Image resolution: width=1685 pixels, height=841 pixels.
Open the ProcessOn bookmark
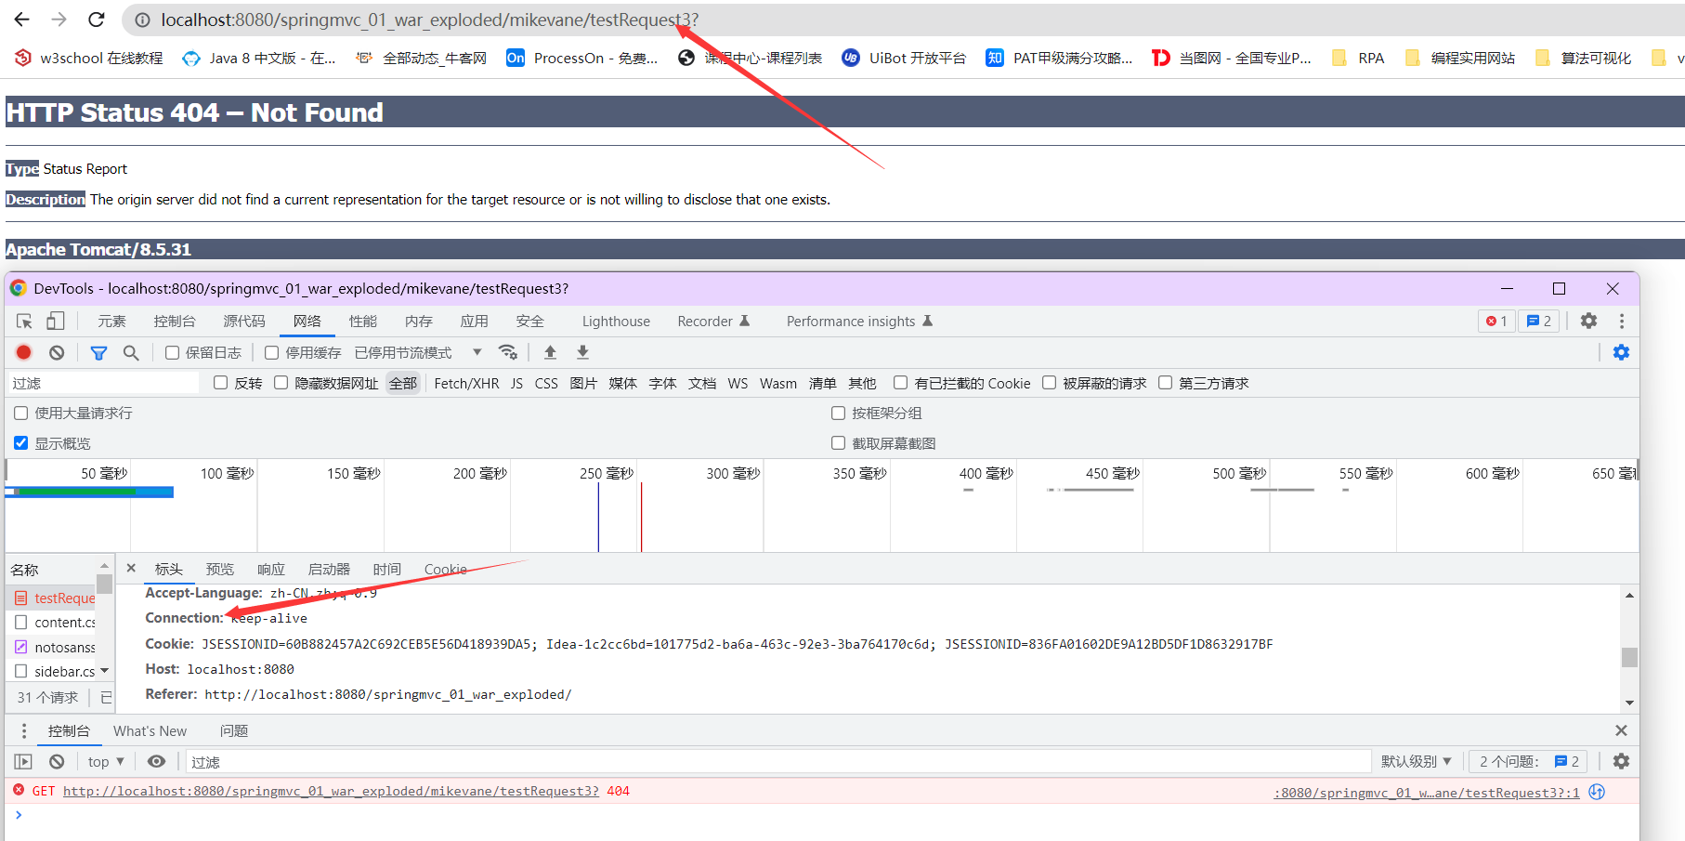tap(581, 58)
